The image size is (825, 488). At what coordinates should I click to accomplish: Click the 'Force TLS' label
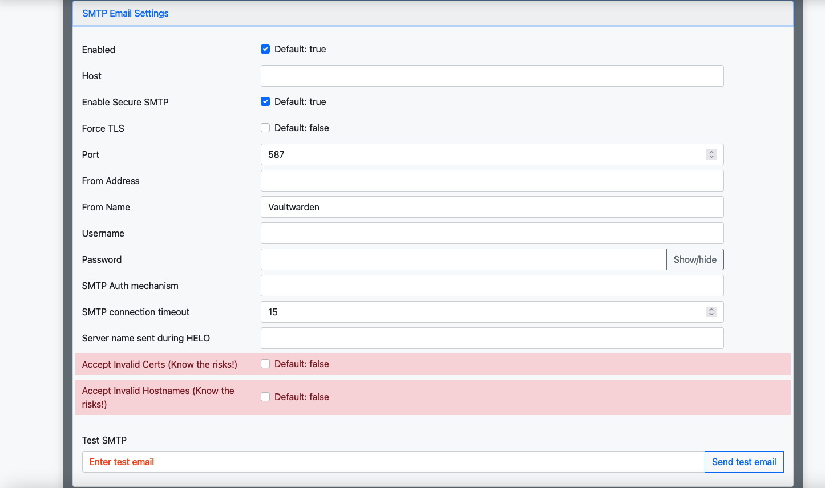pyautogui.click(x=103, y=128)
